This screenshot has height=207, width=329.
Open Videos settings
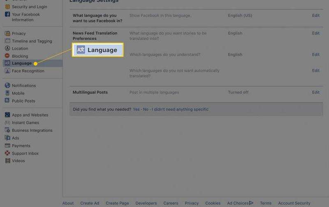click(x=18, y=161)
